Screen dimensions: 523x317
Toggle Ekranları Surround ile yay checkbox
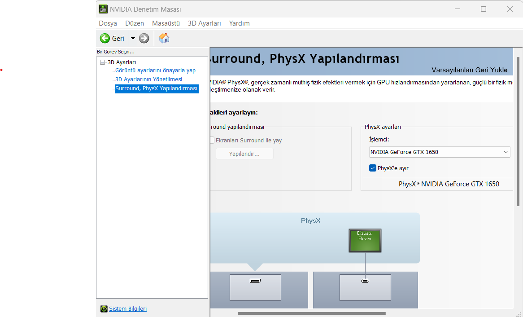tap(212, 140)
